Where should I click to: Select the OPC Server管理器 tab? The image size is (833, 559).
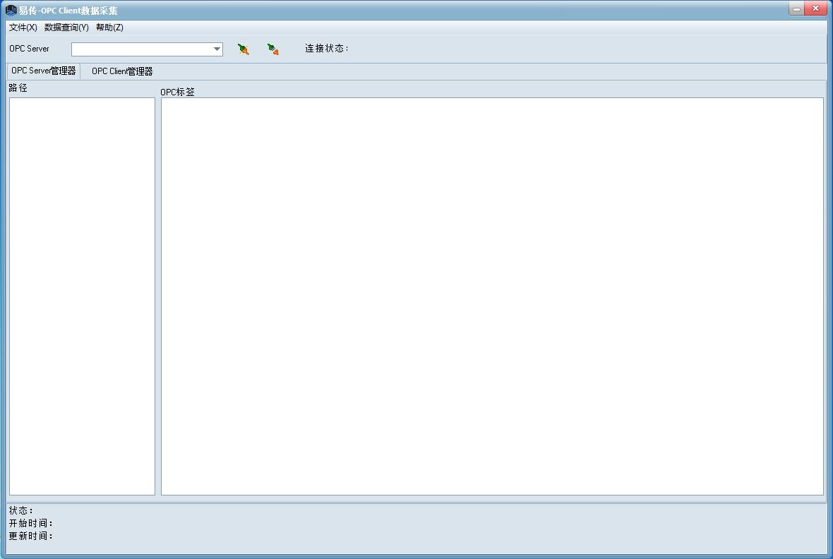[x=43, y=71]
